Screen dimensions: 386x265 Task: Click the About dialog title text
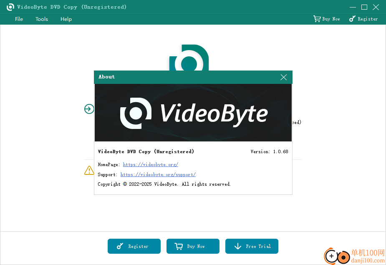(106, 77)
